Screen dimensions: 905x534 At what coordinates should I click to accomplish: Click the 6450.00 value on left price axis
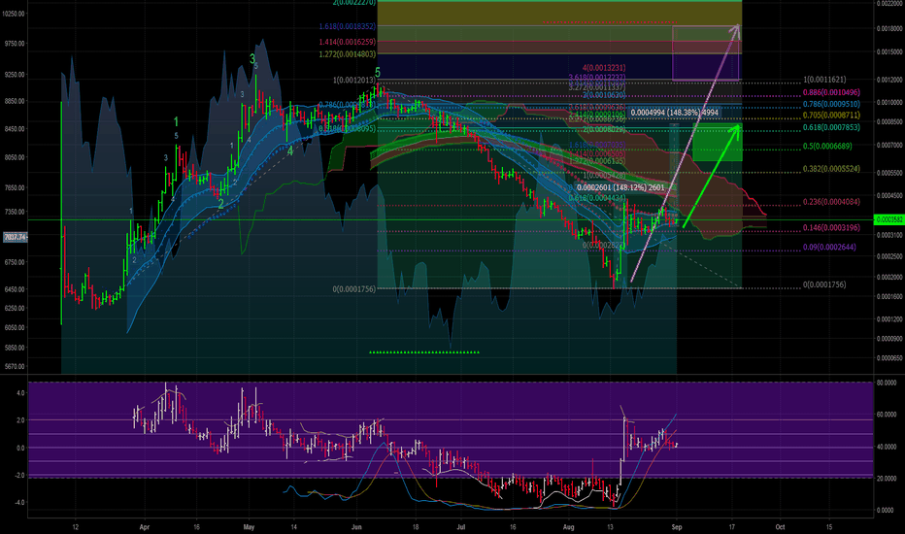(15, 289)
